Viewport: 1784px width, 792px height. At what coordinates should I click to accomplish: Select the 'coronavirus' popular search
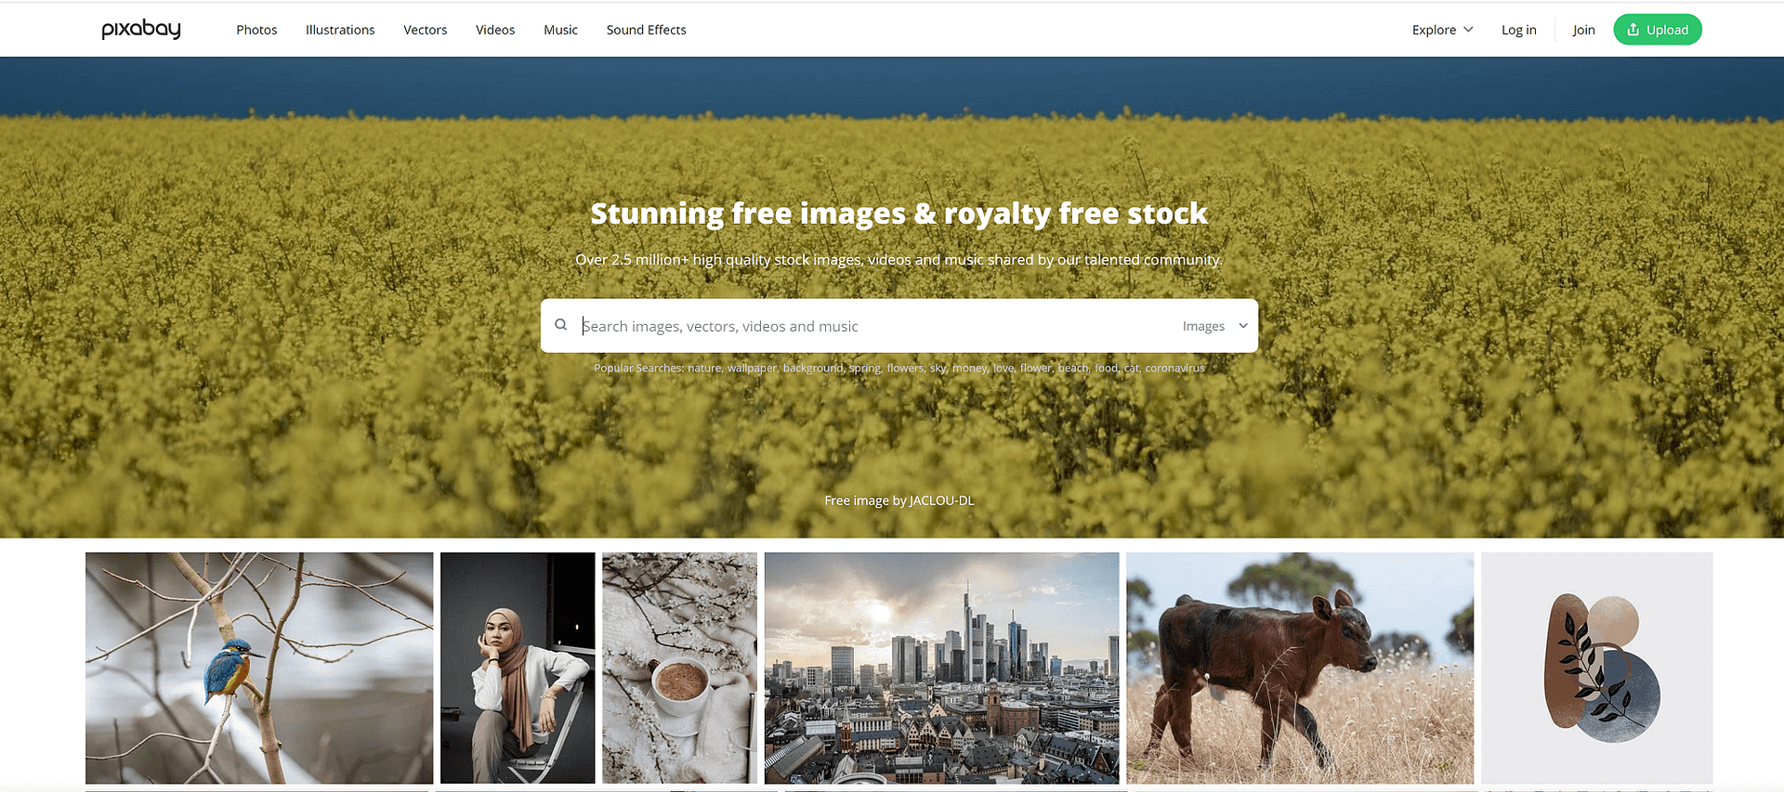tap(1174, 368)
